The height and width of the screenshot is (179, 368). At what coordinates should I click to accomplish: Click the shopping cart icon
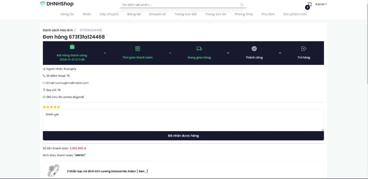point(310,4)
